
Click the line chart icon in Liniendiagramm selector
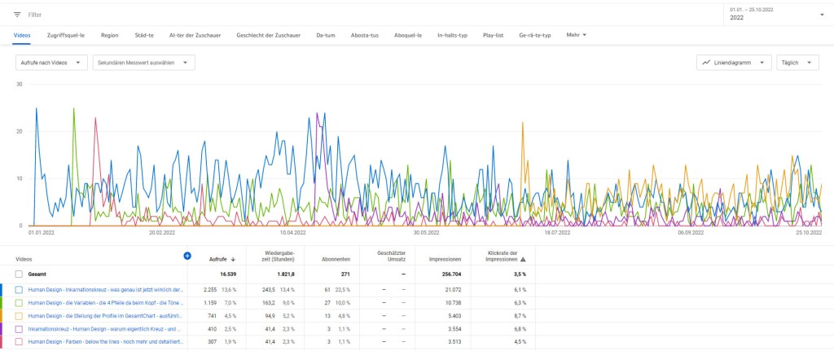coord(706,62)
